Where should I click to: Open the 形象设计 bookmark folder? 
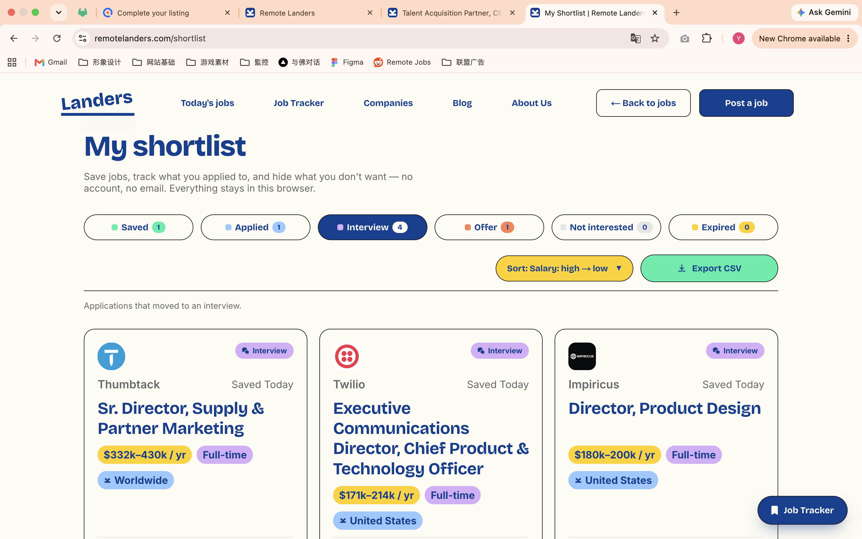coord(100,62)
